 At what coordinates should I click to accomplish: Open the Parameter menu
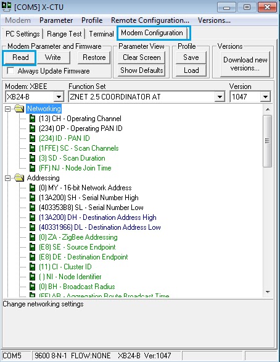pyautogui.click(x=56, y=20)
